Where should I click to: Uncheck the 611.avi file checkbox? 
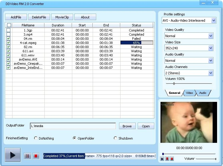click(x=9, y=51)
